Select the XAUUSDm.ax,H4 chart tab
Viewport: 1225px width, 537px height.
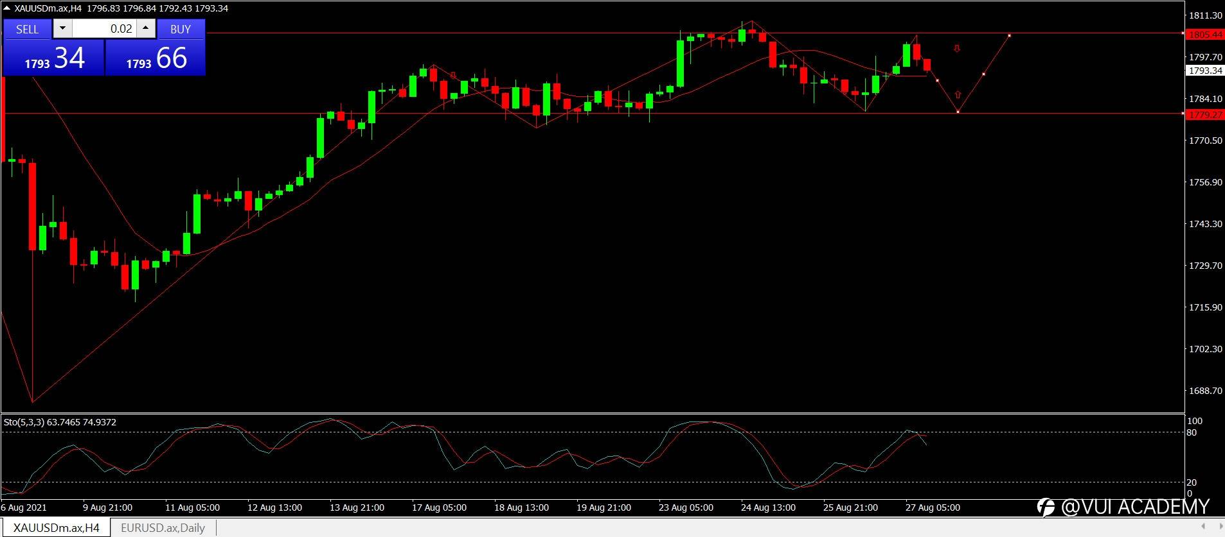click(x=56, y=528)
